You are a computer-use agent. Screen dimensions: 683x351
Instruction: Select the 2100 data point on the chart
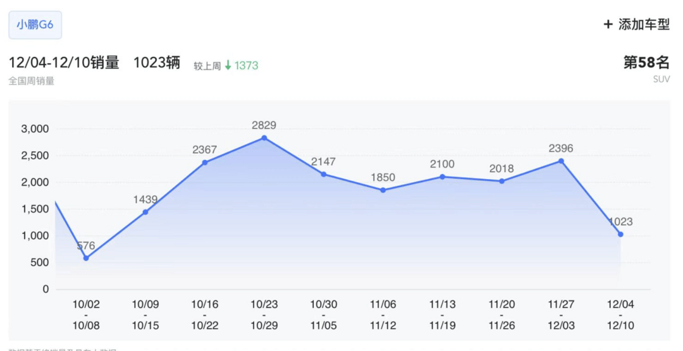442,177
